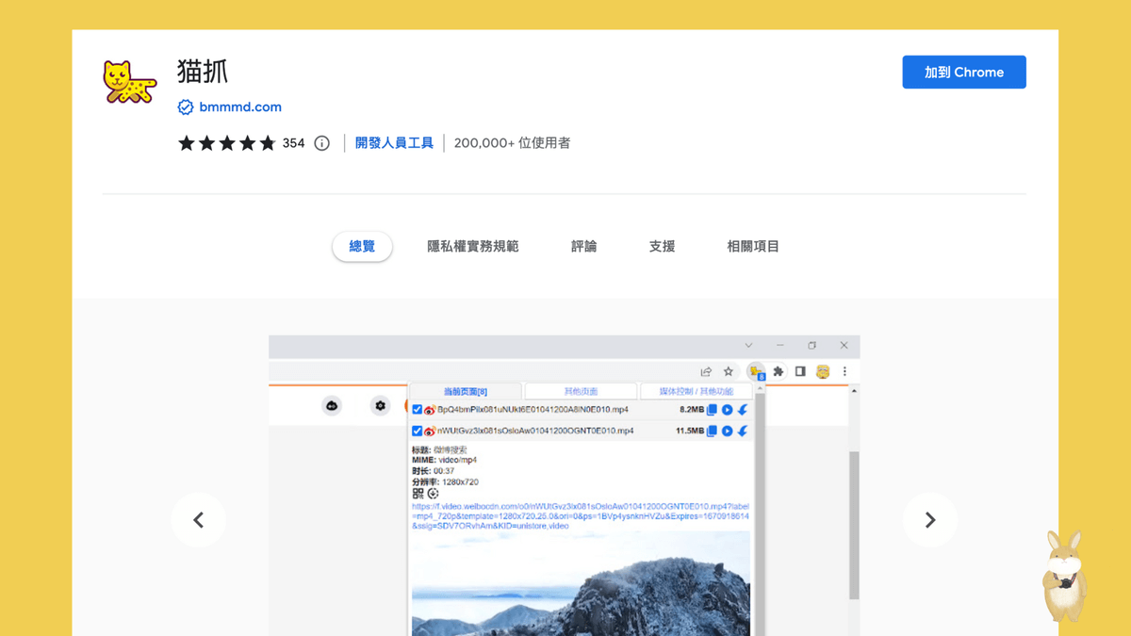1131x636 pixels.
Task: Toggle checkbox for the 11.5MB video row
Action: (418, 431)
